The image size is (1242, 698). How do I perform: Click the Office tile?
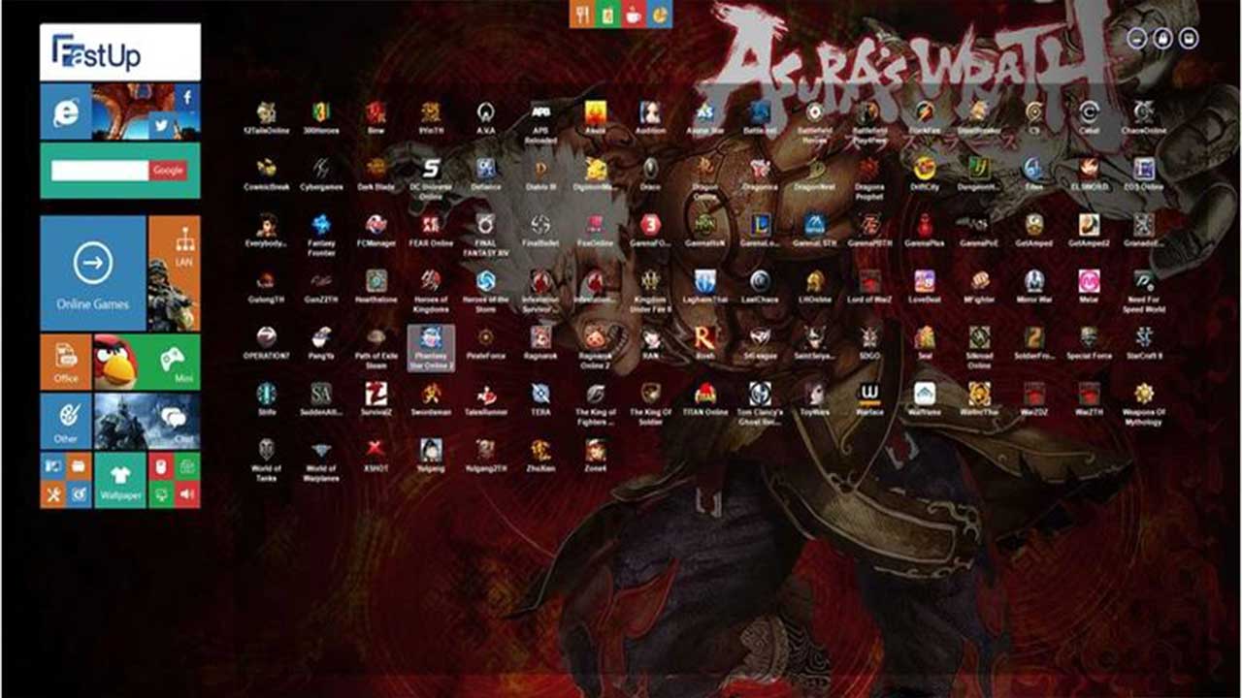click(66, 361)
